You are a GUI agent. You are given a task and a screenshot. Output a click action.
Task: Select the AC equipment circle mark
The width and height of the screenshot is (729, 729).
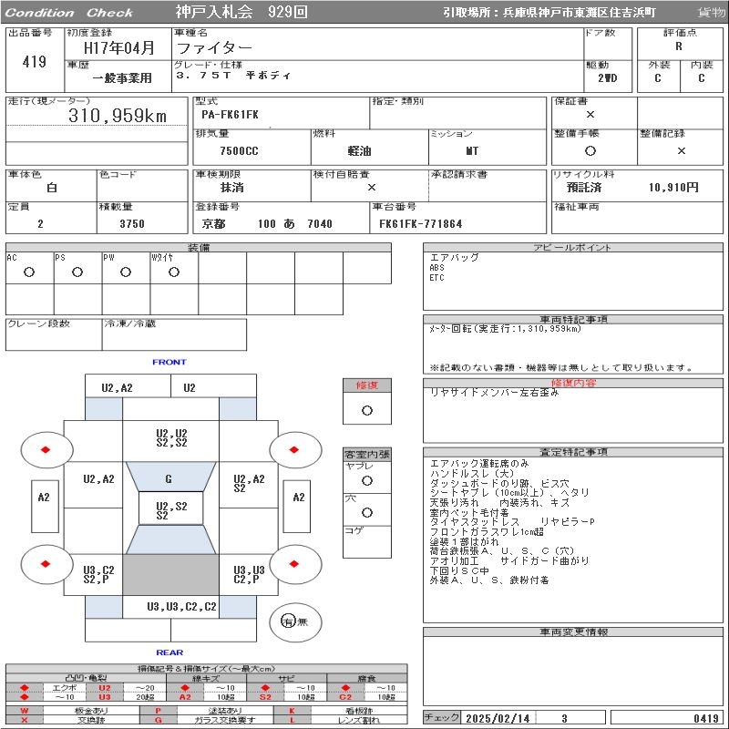point(29,272)
